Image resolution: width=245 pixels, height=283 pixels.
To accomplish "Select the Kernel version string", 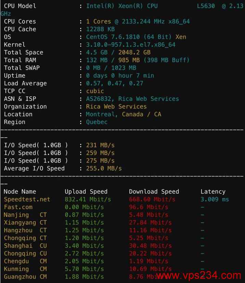I will tap(131, 45).
